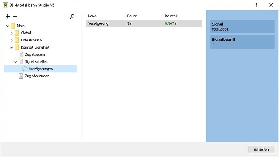Click the 3D-Modellbahn Studio app icon
This screenshot has width=279, height=157.
pos(6,5)
